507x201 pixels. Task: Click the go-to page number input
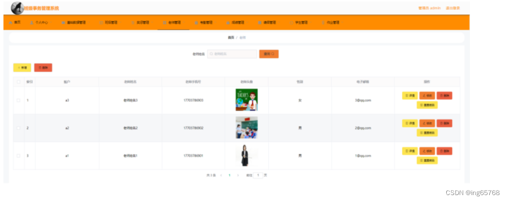pos(258,175)
